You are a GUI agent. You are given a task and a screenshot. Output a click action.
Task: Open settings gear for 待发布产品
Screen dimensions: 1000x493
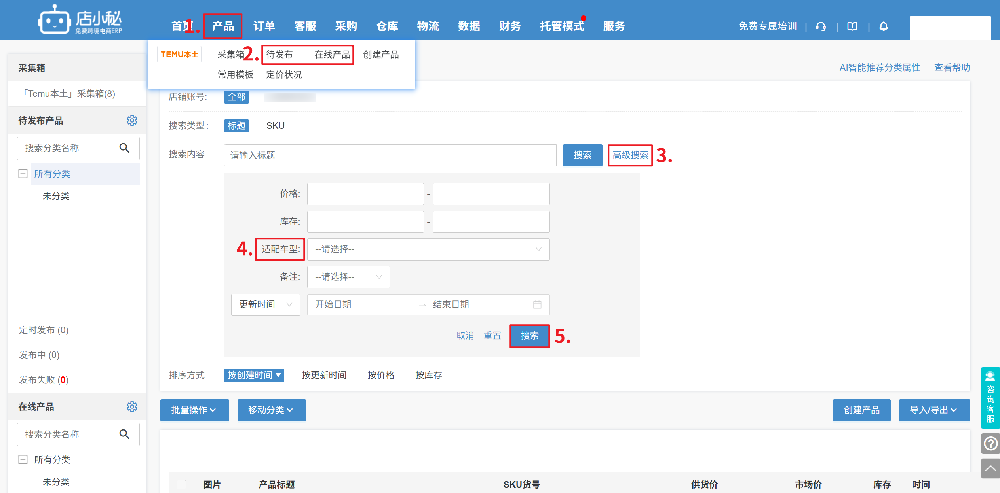coord(132,121)
